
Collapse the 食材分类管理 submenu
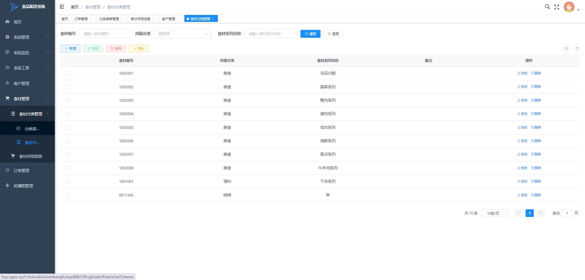(27, 114)
